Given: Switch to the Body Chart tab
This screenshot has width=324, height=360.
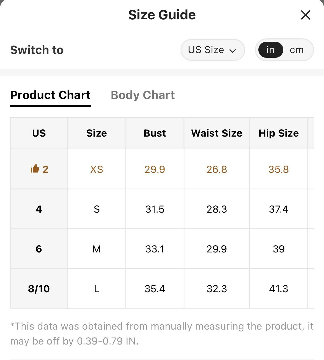Looking at the screenshot, I should (x=143, y=95).
